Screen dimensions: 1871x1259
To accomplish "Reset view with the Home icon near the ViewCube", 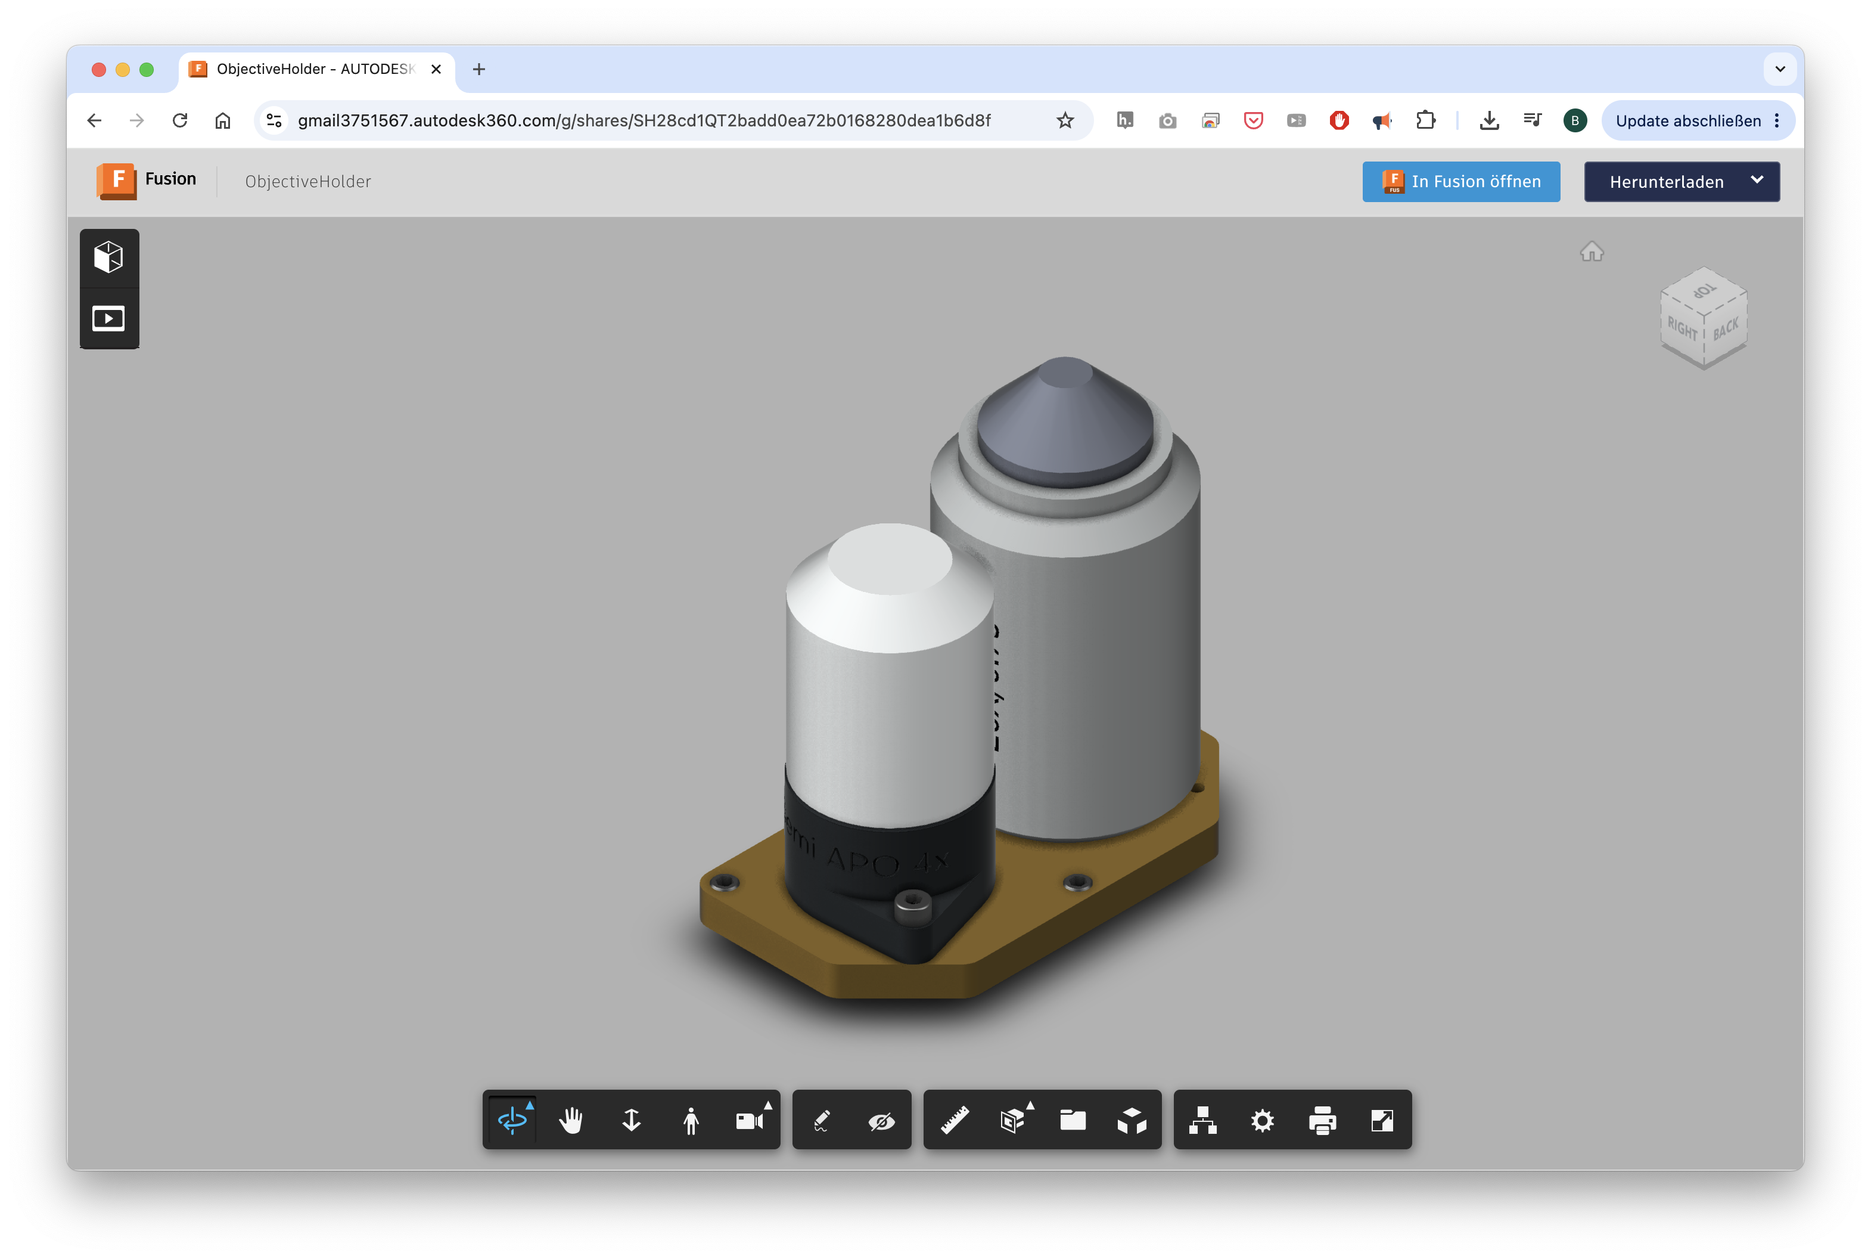I will [x=1591, y=252].
